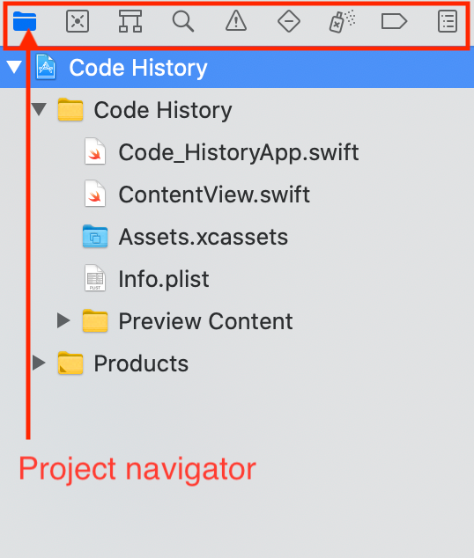Click the Swift icon beside Code_HistoryApp.swift
This screenshot has width=474, height=558.
[x=95, y=152]
